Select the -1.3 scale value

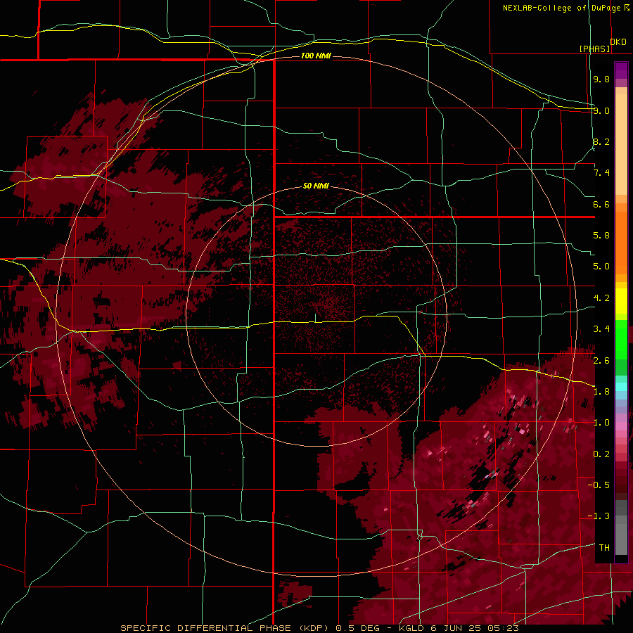[599, 516]
